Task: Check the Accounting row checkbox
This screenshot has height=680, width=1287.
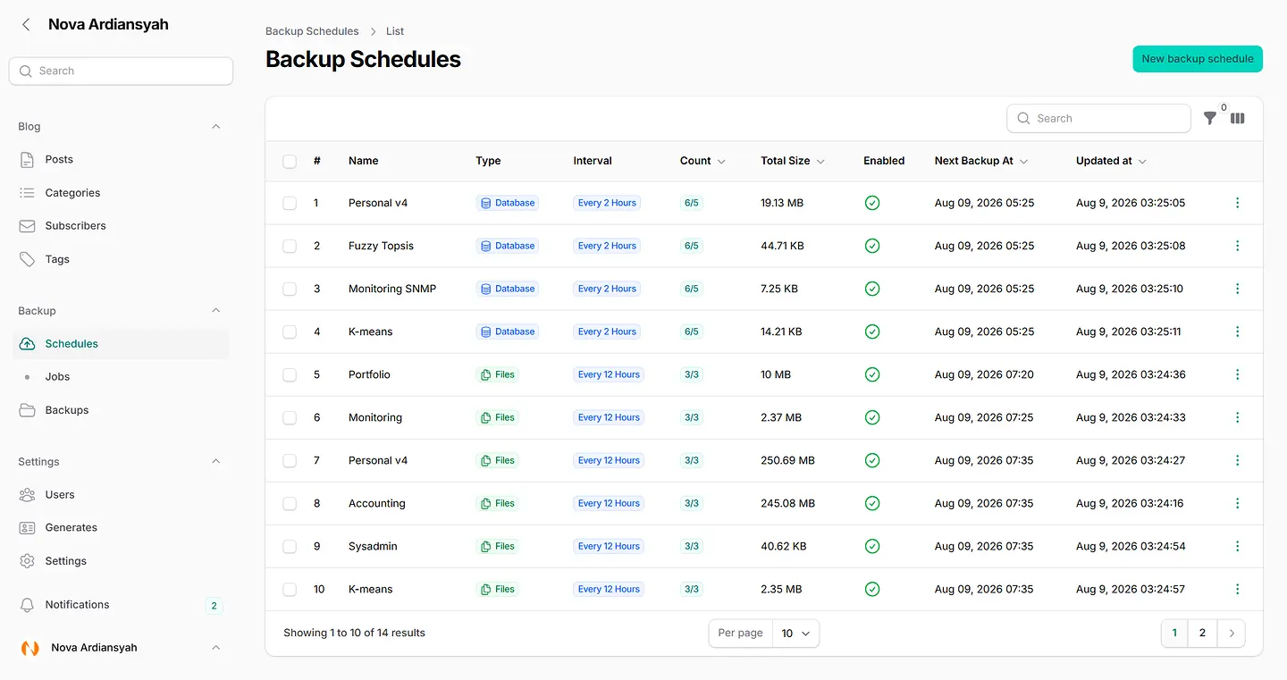Action: click(290, 503)
